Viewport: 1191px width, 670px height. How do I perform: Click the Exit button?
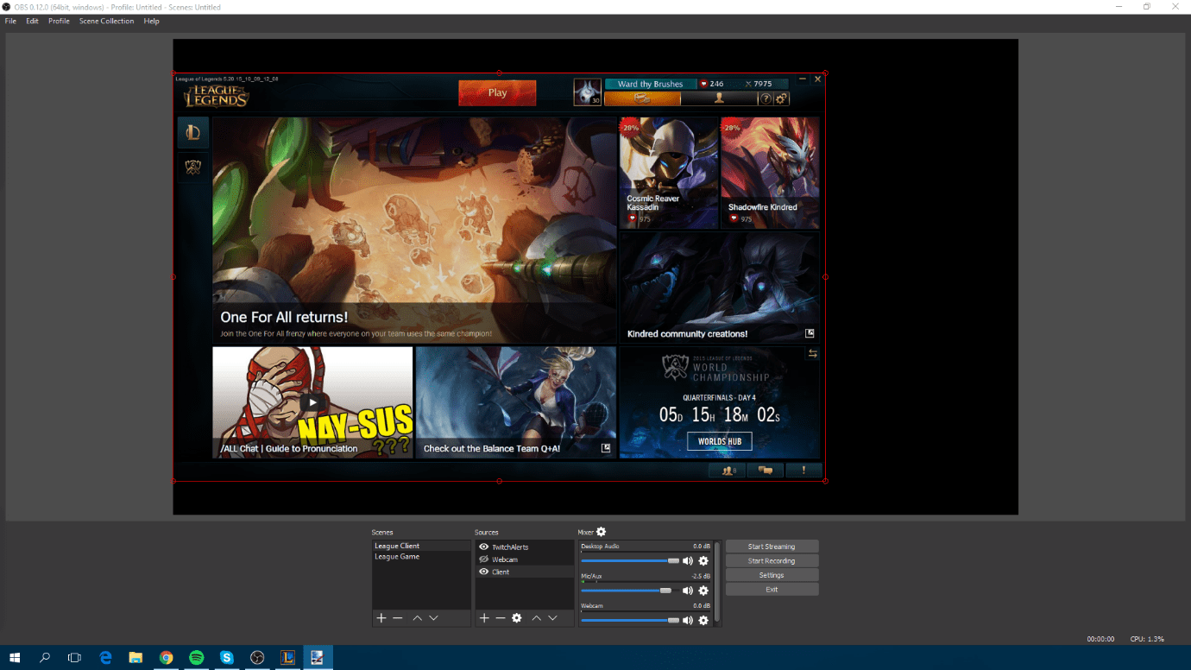coord(772,590)
